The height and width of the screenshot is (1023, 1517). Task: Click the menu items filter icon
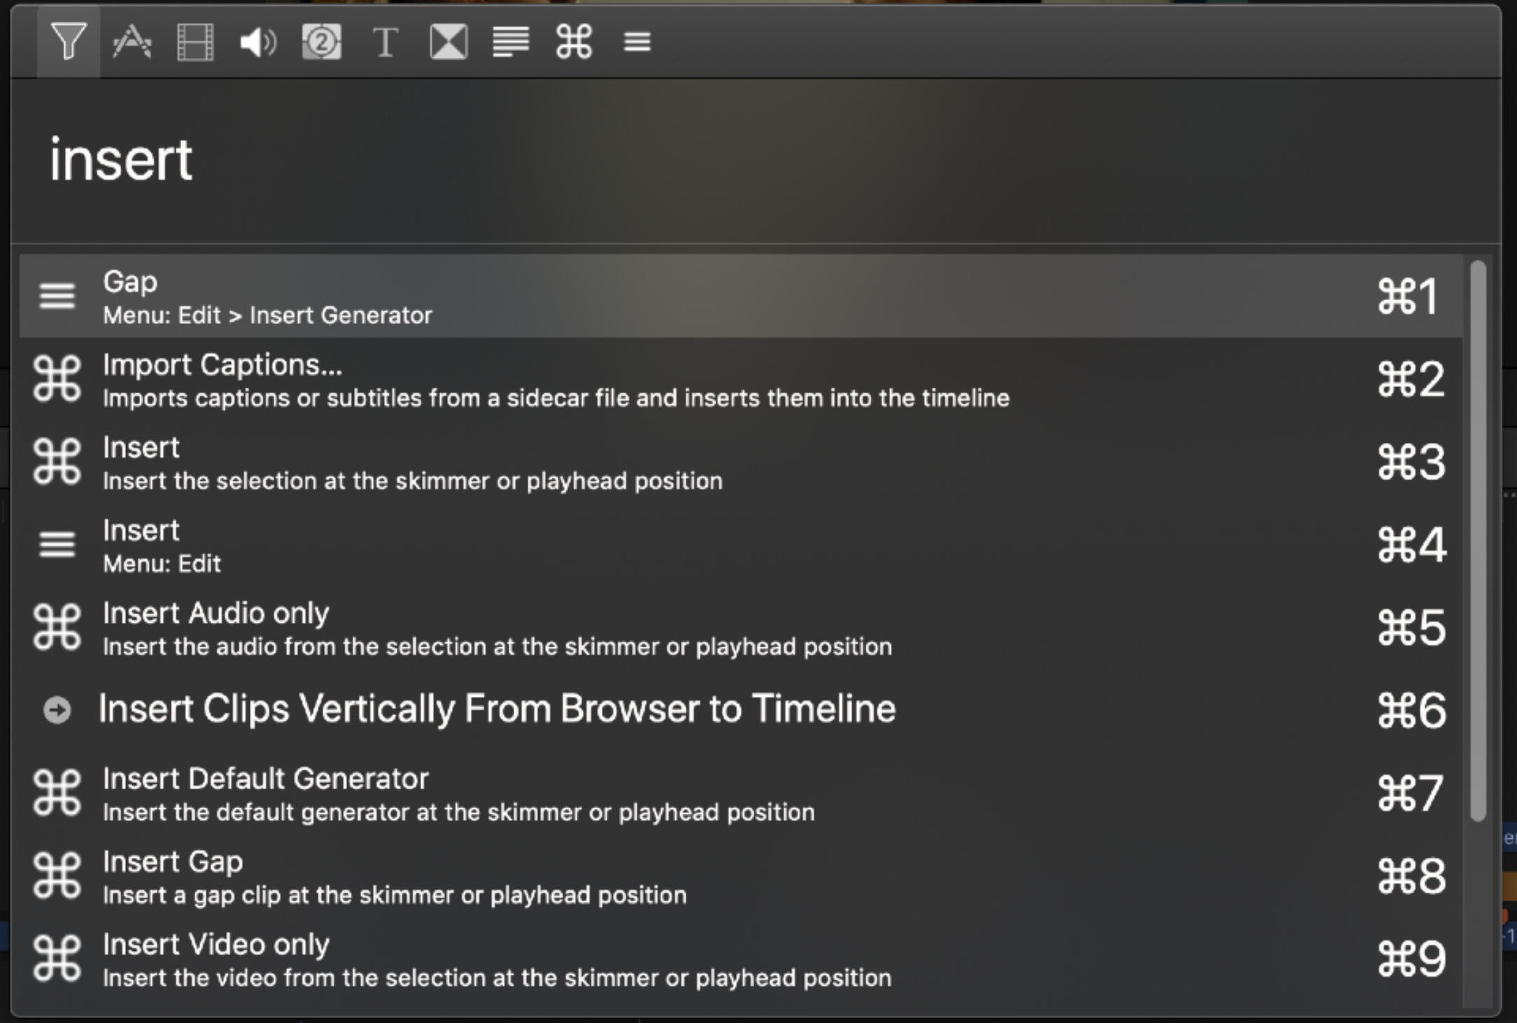click(637, 42)
